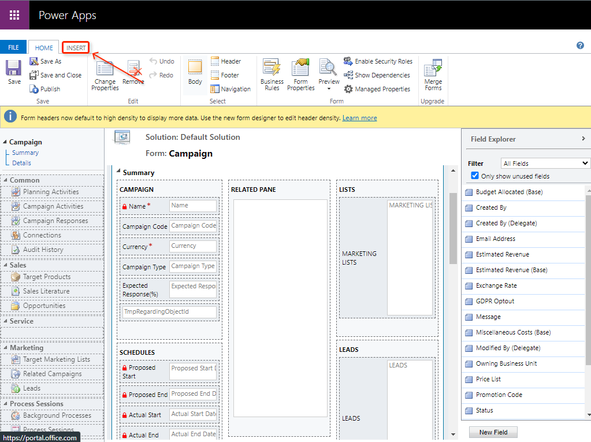Open the All Fields filter dropdown
Image resolution: width=591 pixels, height=442 pixels.
545,163
